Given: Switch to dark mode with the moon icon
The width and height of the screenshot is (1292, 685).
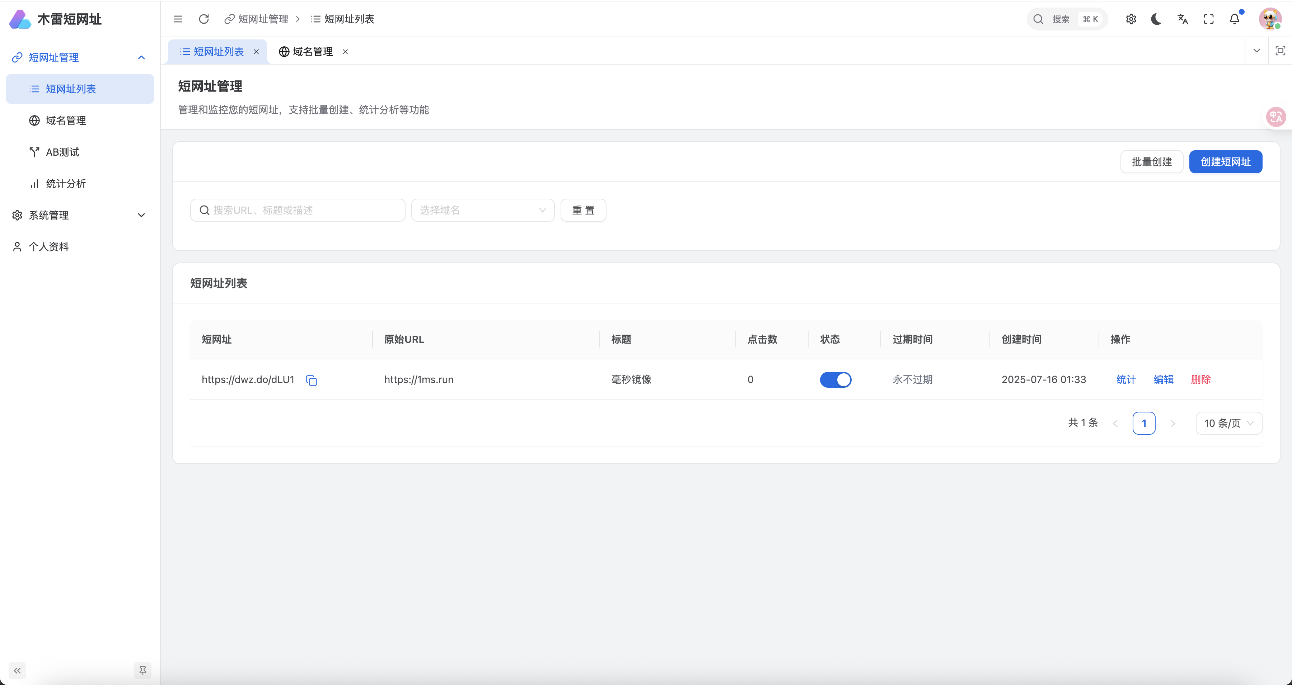Looking at the screenshot, I should coord(1157,19).
